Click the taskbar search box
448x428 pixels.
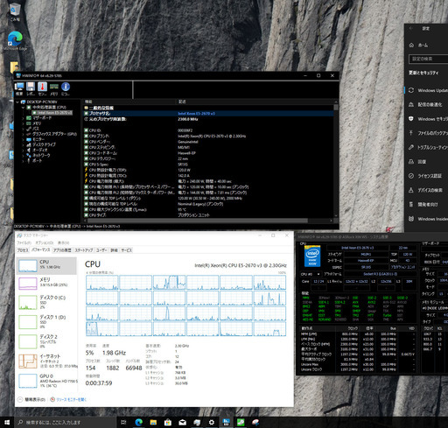(x=66, y=422)
